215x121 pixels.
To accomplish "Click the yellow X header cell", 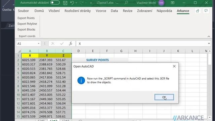I will (x=30, y=55).
